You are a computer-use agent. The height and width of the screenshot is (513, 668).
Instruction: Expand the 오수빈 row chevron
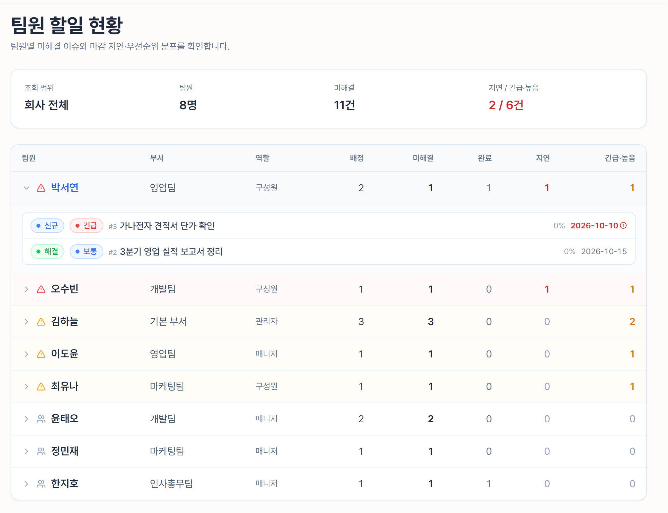click(27, 289)
